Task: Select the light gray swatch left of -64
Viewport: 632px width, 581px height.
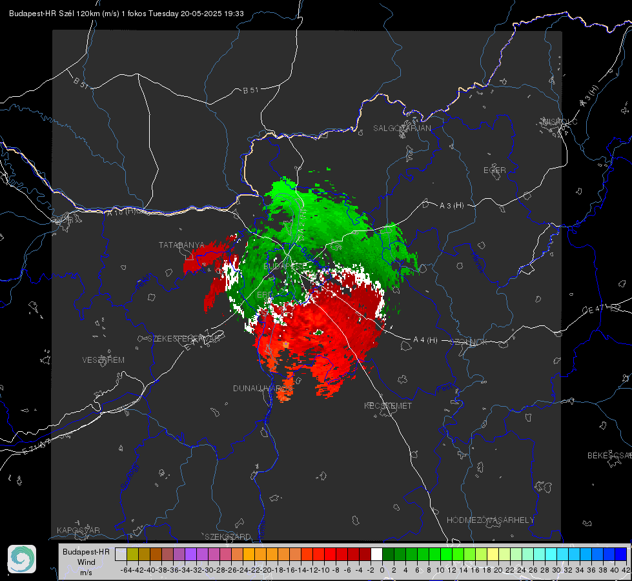Action: (121, 554)
